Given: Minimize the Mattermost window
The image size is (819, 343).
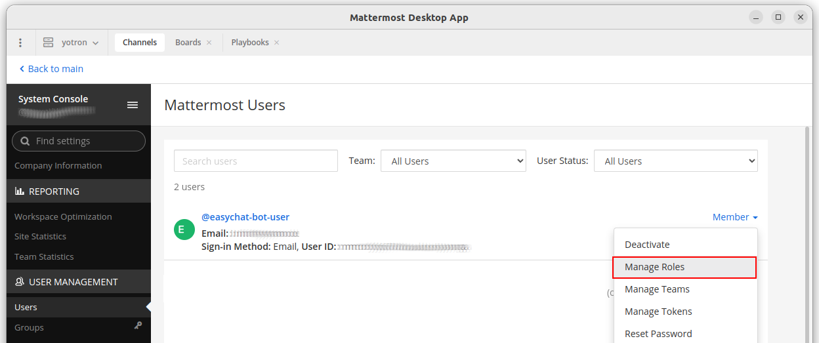Looking at the screenshot, I should point(756,18).
